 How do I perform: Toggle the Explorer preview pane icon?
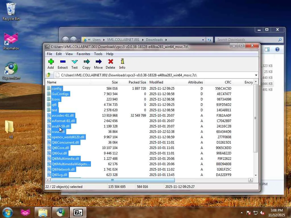coord(267,49)
